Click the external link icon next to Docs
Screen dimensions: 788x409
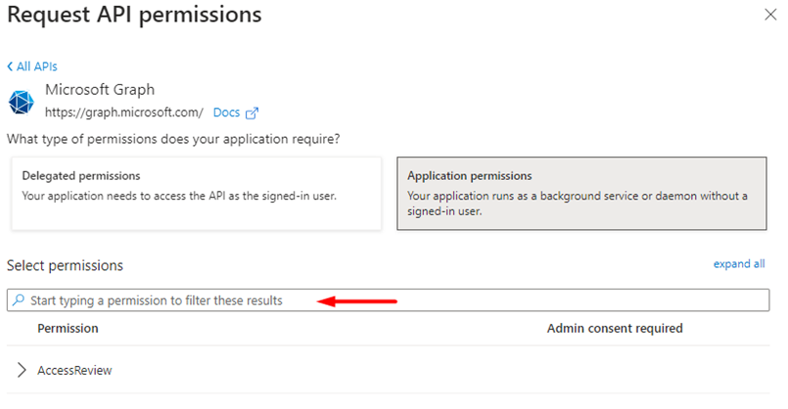252,114
